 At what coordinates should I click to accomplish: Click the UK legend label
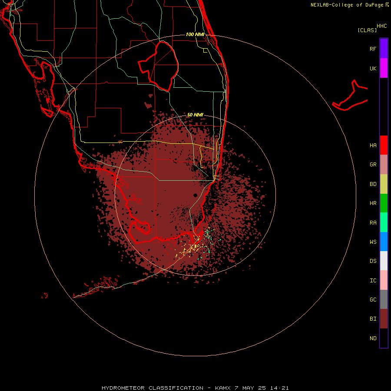(x=373, y=68)
